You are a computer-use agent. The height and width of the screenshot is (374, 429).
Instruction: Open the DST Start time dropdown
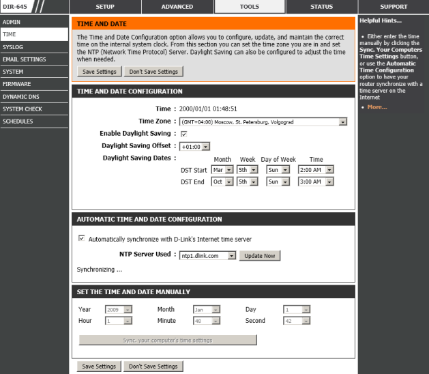[x=316, y=170]
